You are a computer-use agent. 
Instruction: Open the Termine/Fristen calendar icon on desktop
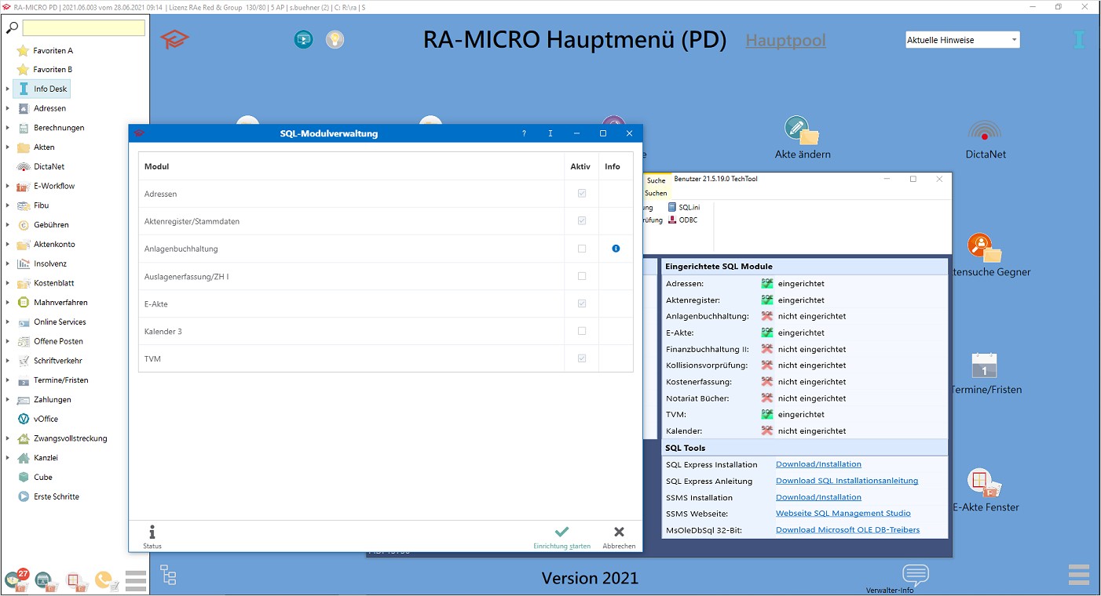click(984, 365)
